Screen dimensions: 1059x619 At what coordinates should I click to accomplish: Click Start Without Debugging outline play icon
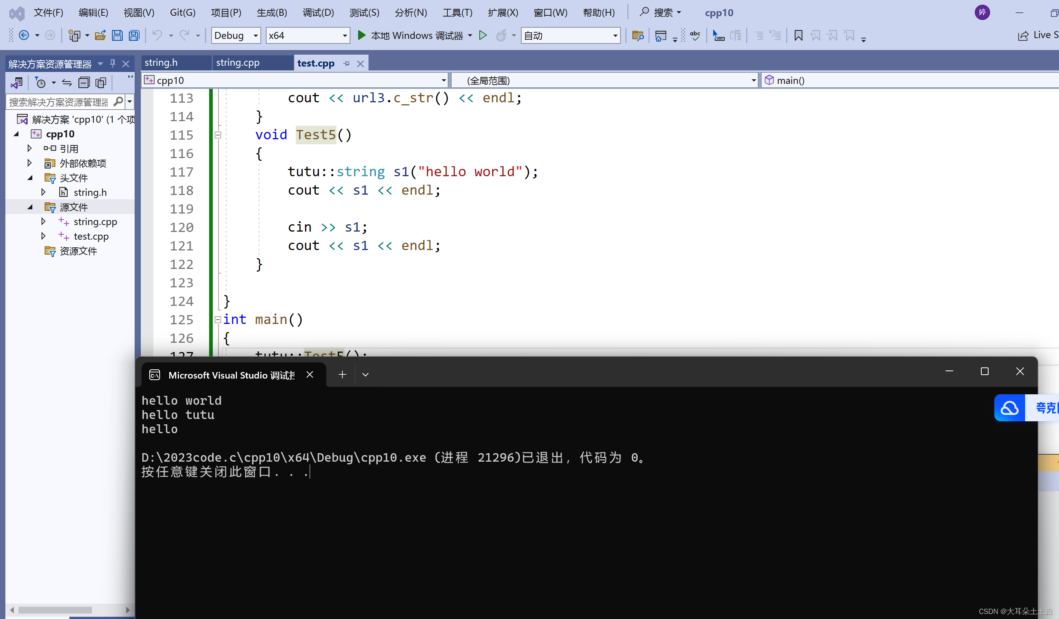pos(483,35)
